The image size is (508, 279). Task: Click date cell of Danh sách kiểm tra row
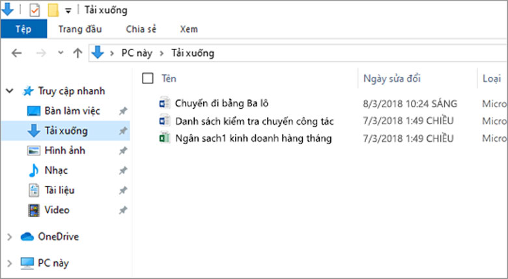[408, 121]
